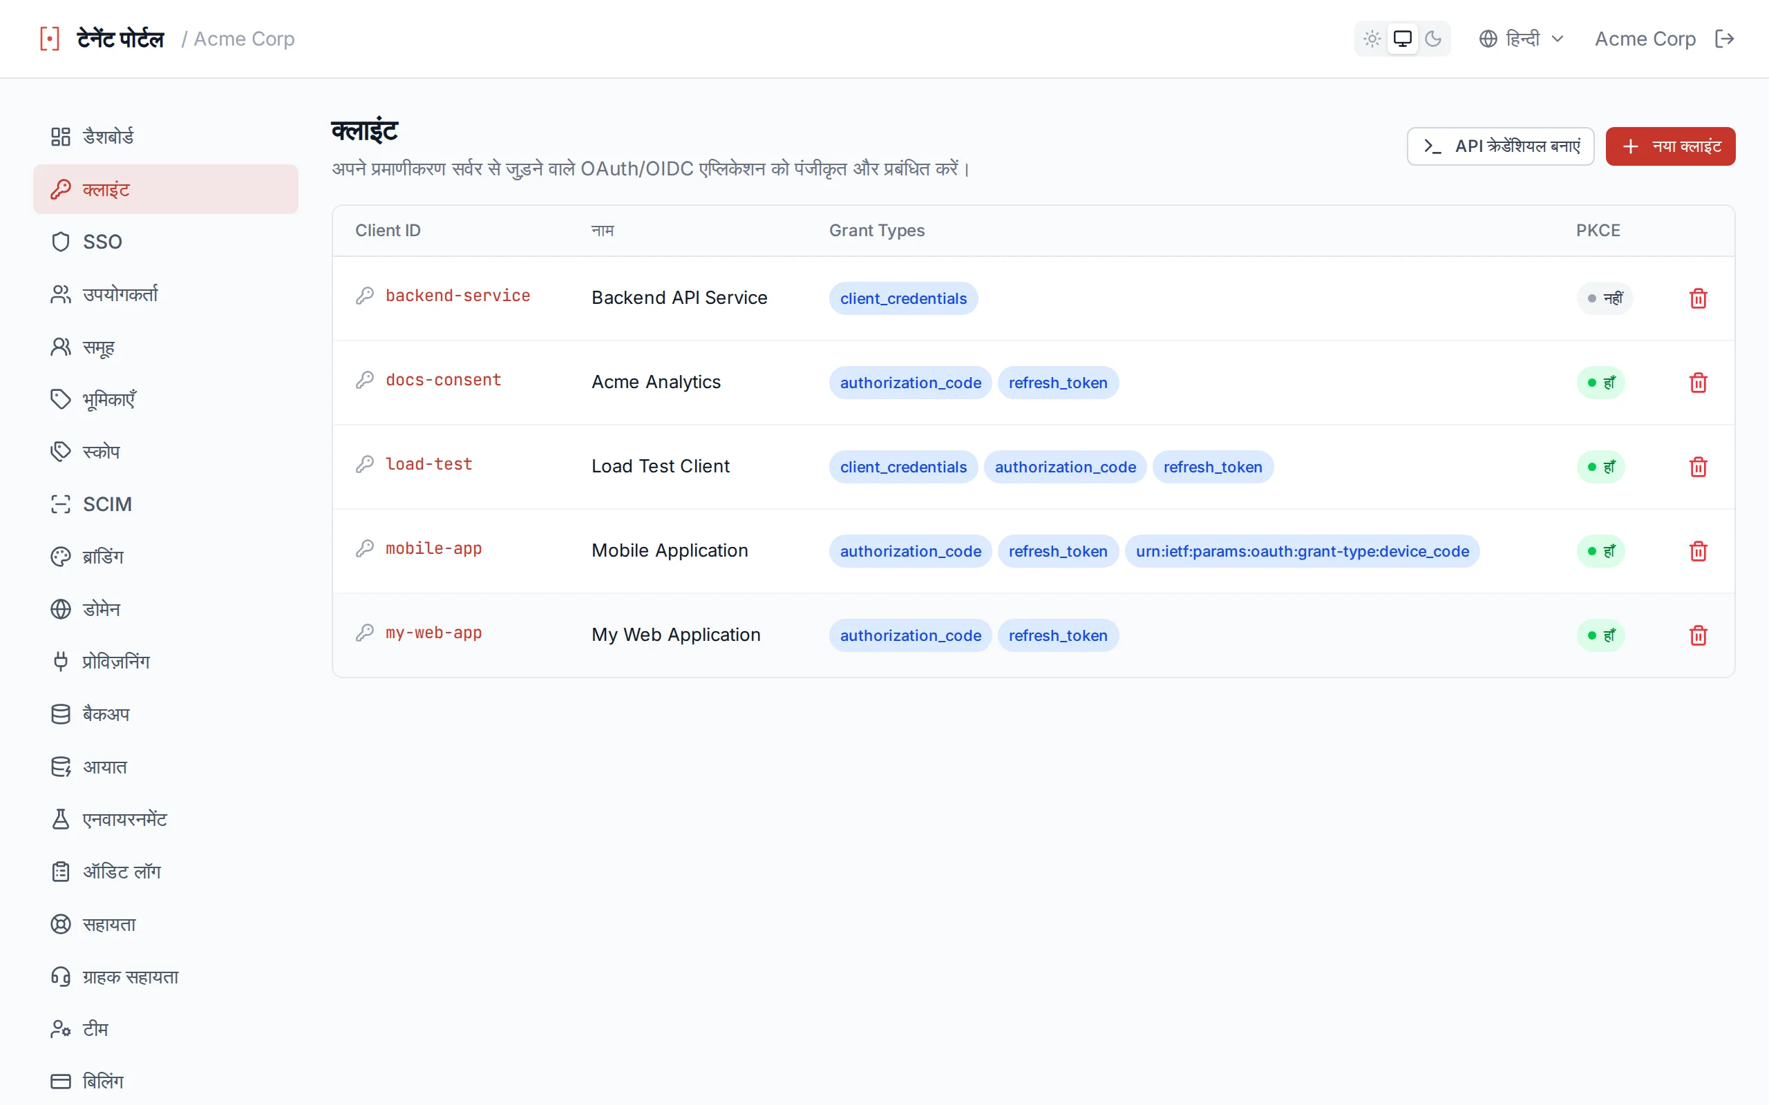Click the SCIM scan icon
Image resolution: width=1769 pixels, height=1105 pixels.
[61, 504]
